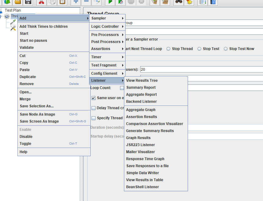
Task: Click the Clear All double-broom icon
Action: (165, 2)
